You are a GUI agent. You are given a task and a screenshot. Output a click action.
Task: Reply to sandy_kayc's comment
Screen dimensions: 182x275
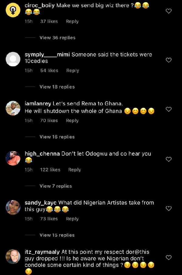(x=72, y=219)
